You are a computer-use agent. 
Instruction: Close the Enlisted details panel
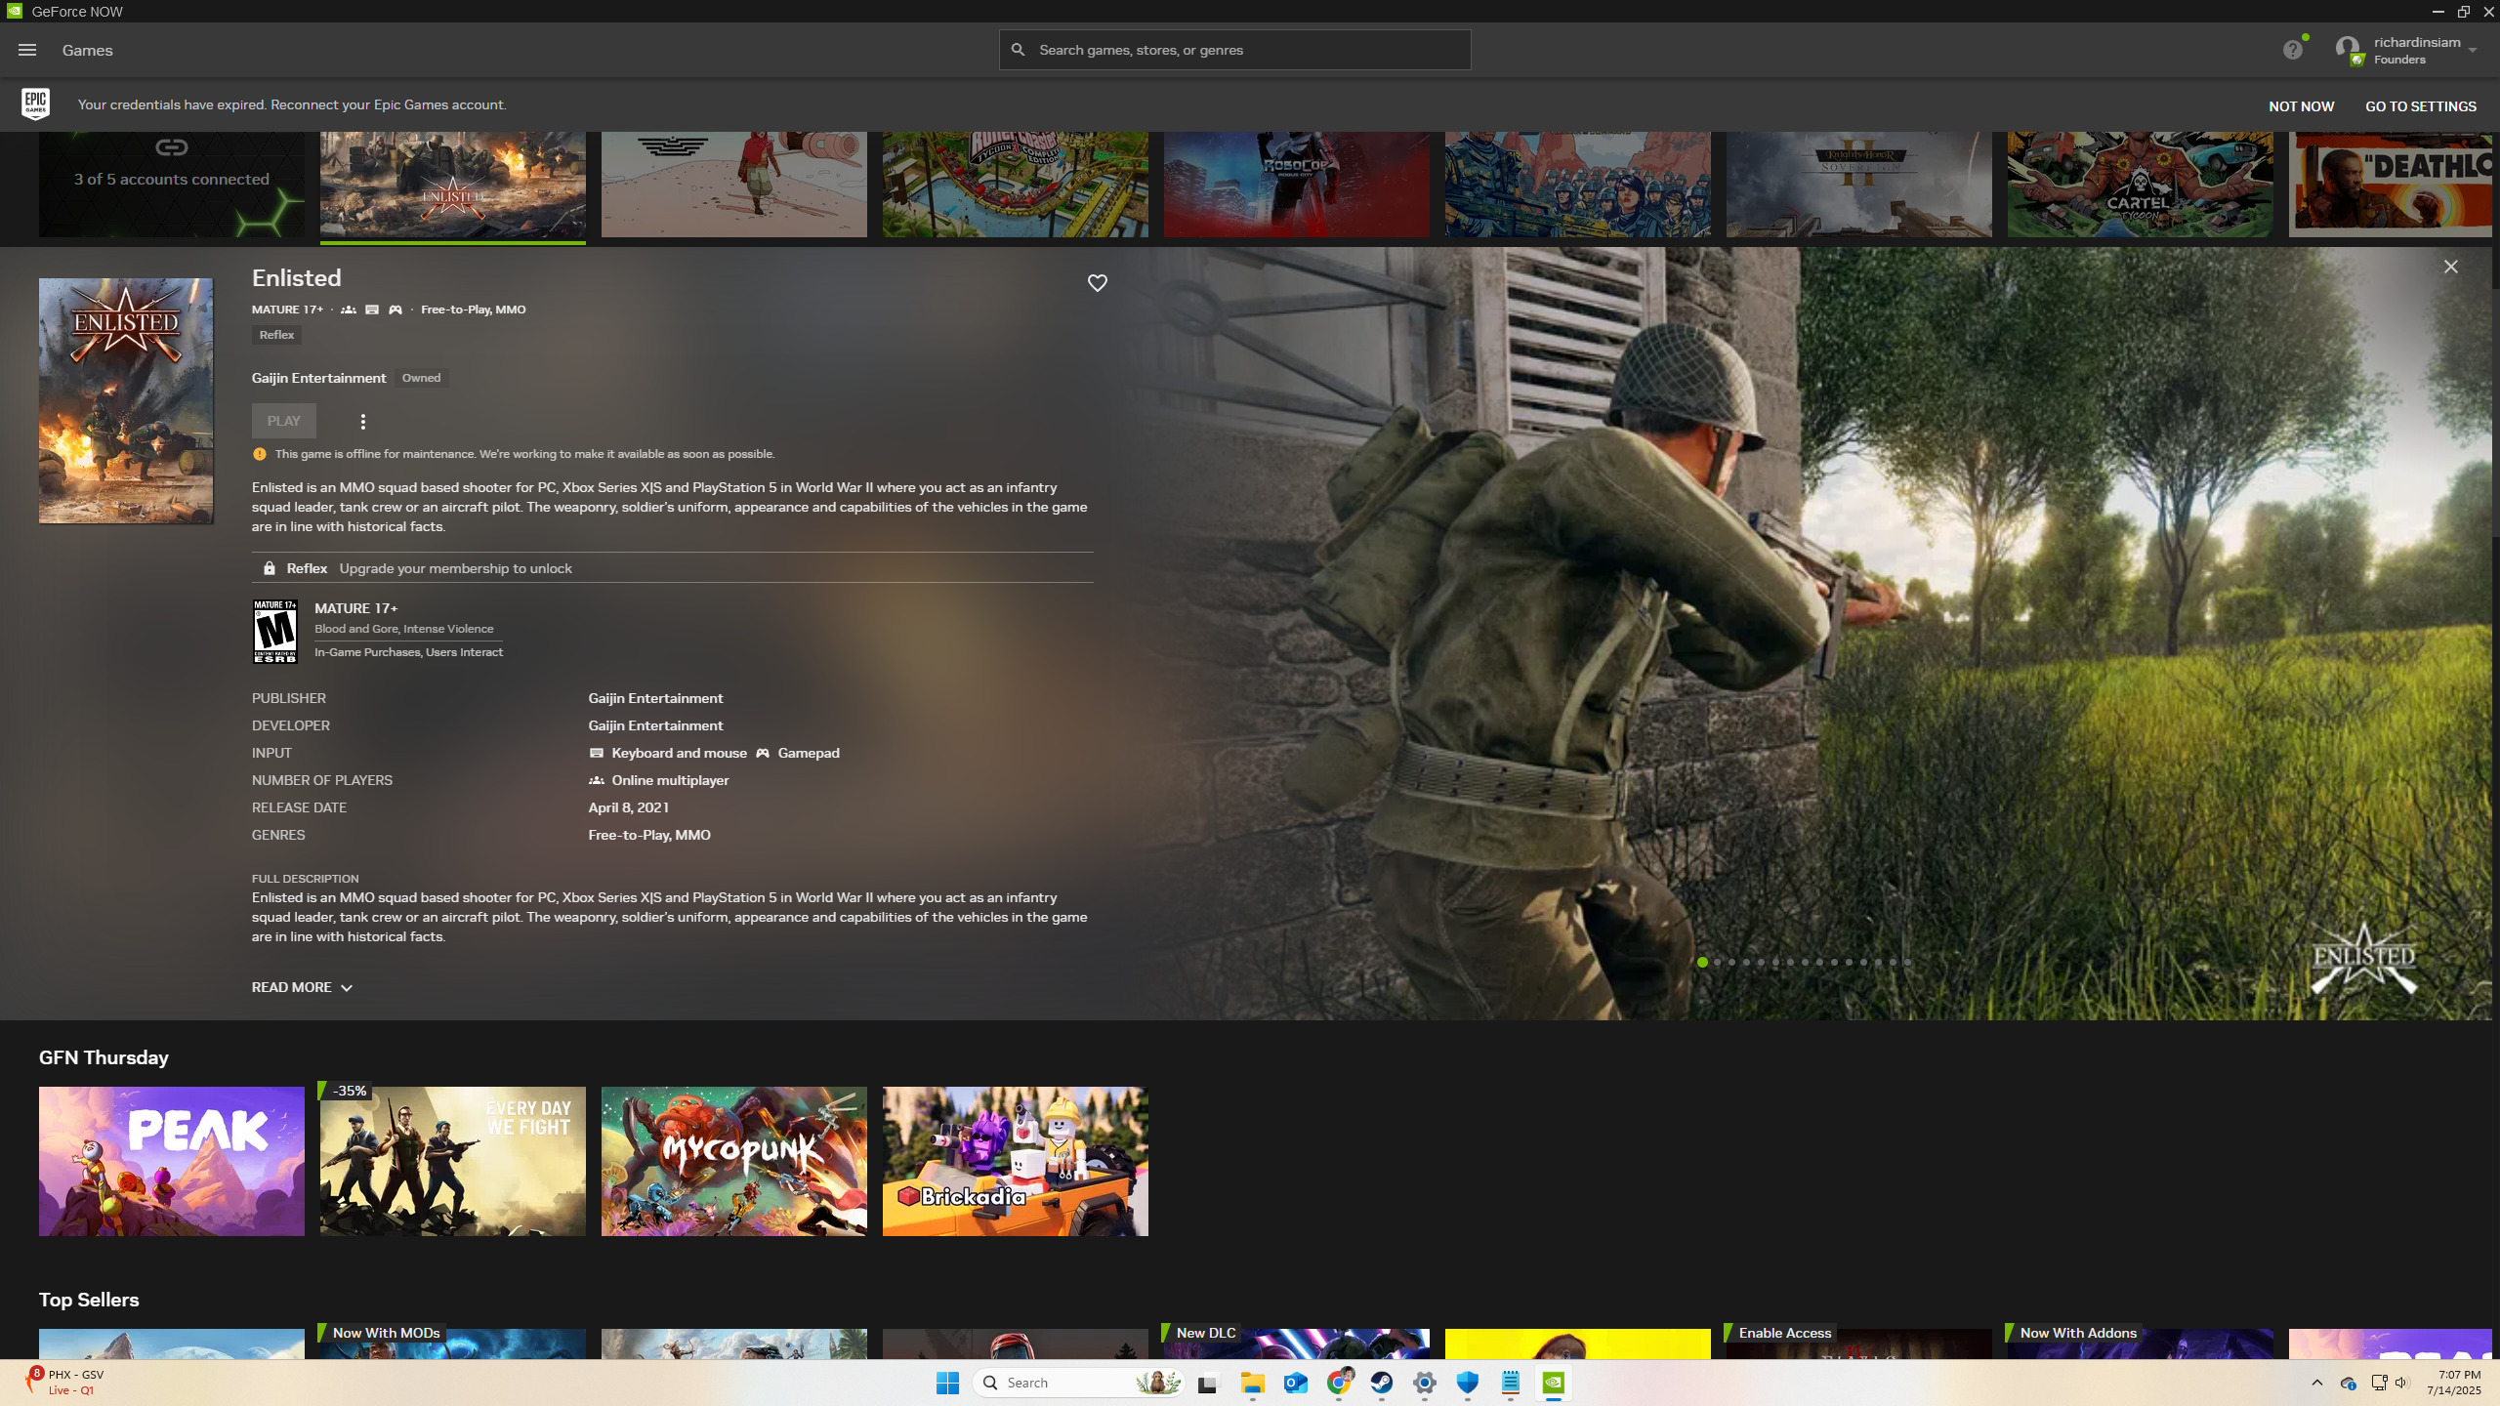coord(2450,267)
